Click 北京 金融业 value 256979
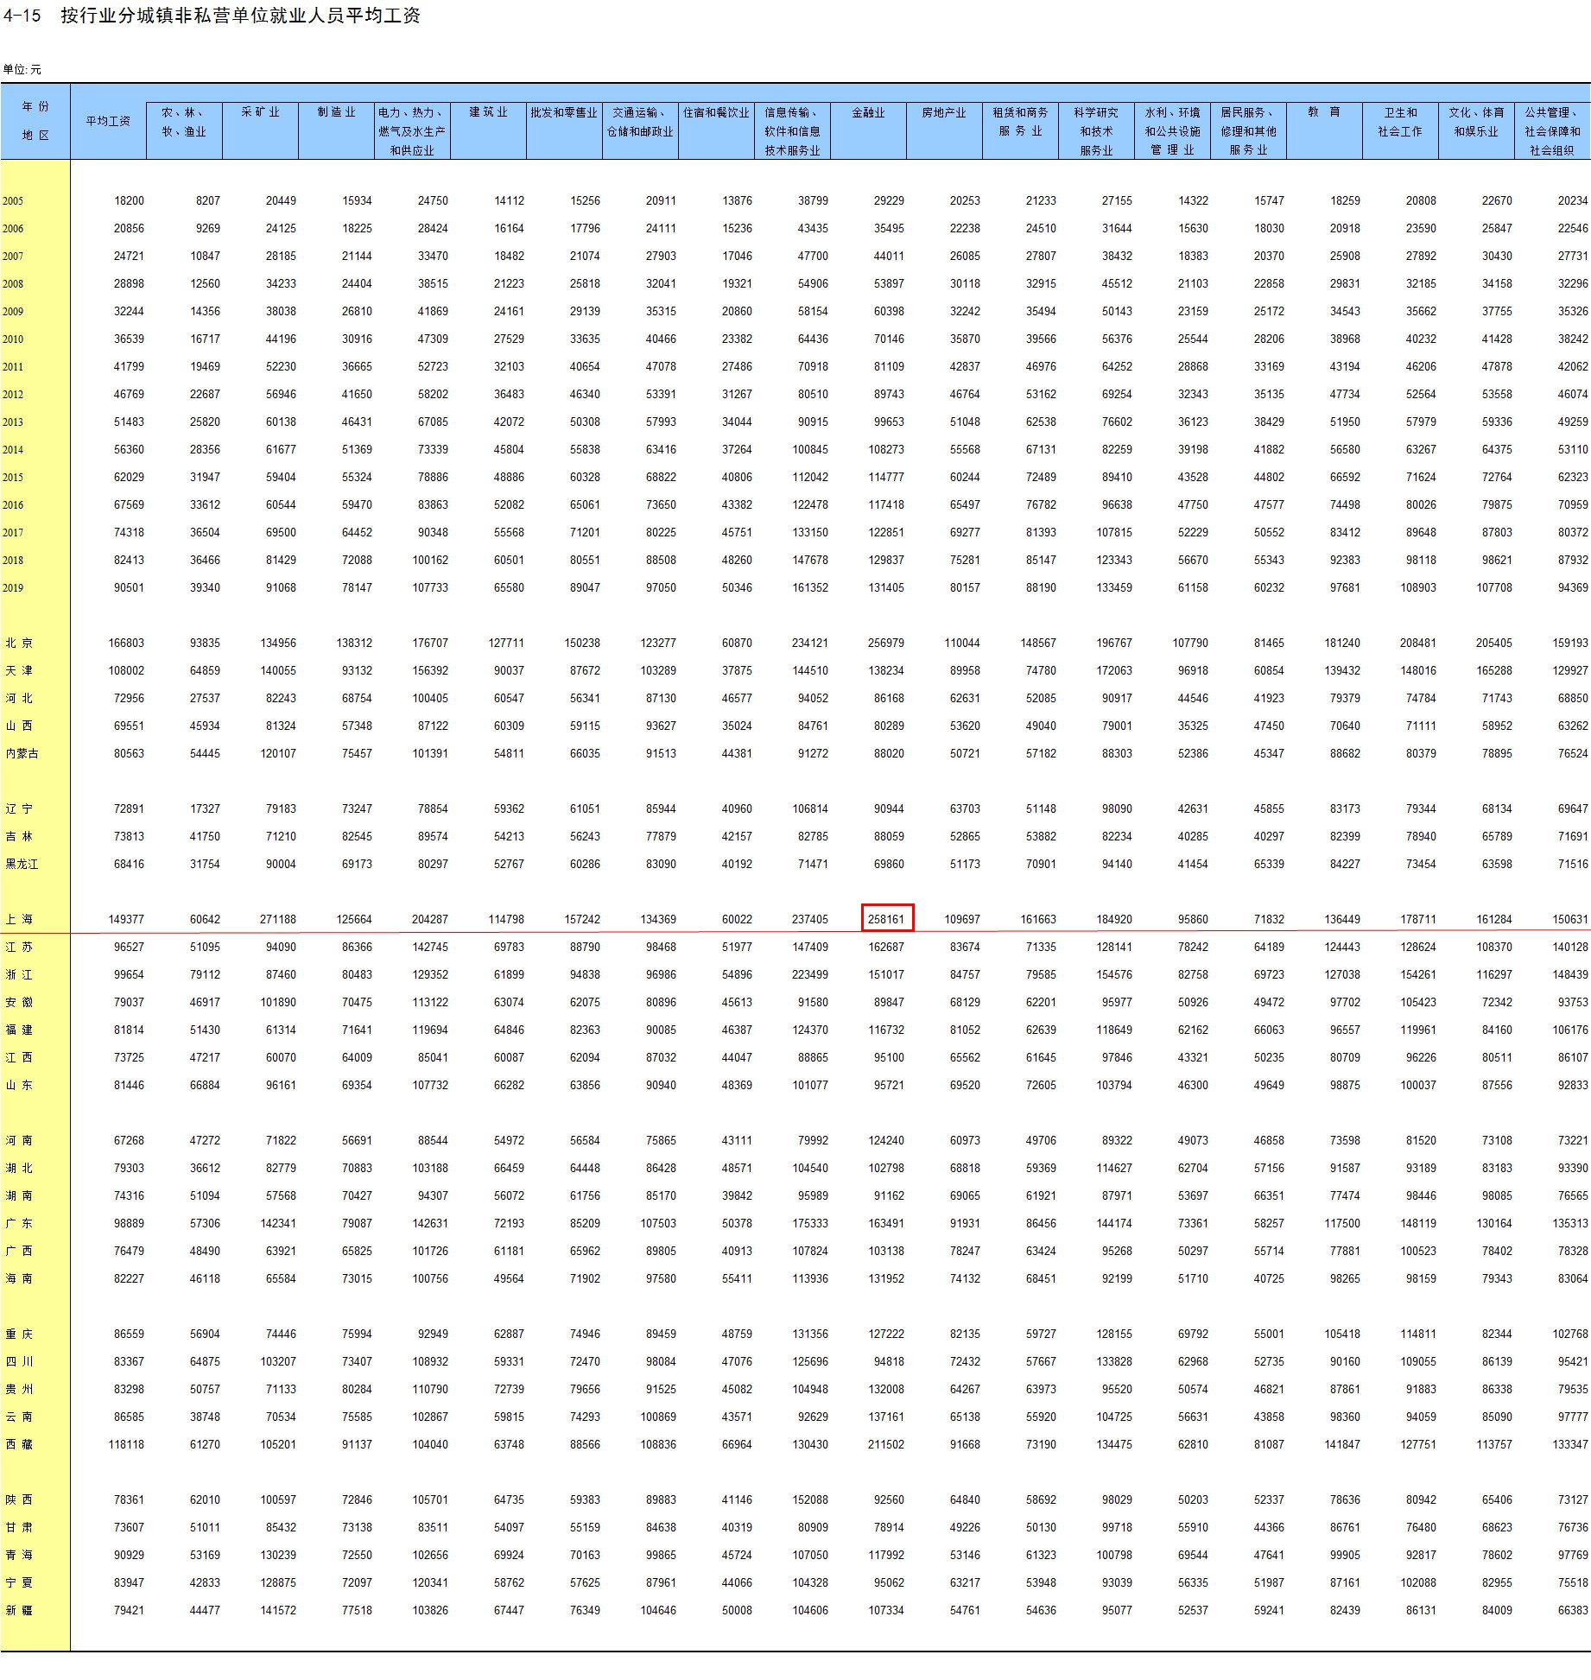 [886, 643]
